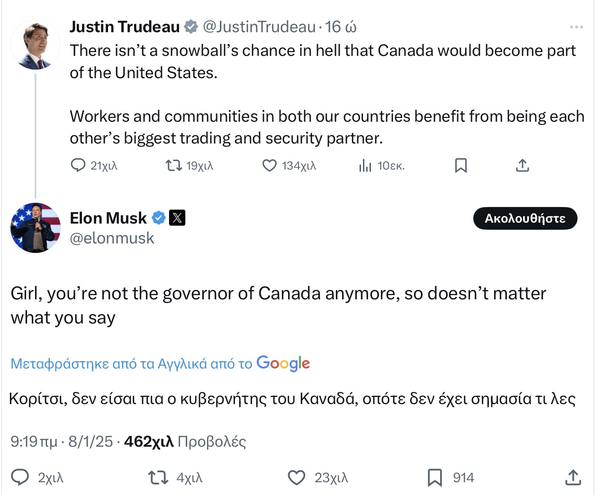
Task: Open more options on Trudeau's tweet
Action: (x=576, y=27)
